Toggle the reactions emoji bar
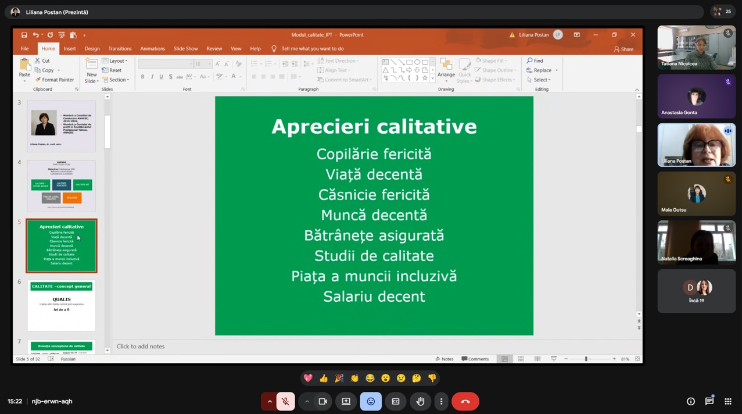Screen dimensions: 742x414 pos(371,401)
